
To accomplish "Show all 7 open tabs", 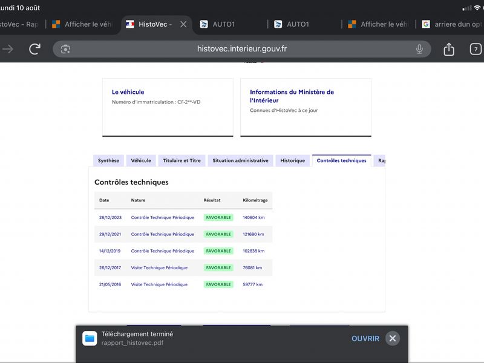I will [476, 49].
